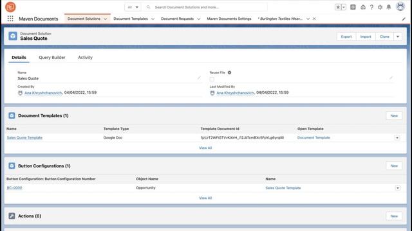Open Sales Quote Template in Button Configurations
The image size is (412, 231).
283,188
